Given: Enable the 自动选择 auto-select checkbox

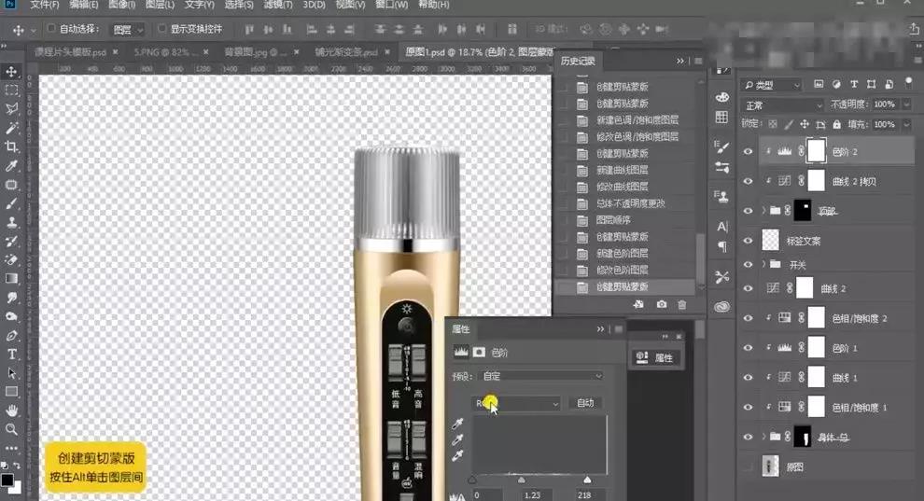Looking at the screenshot, I should tap(51, 30).
